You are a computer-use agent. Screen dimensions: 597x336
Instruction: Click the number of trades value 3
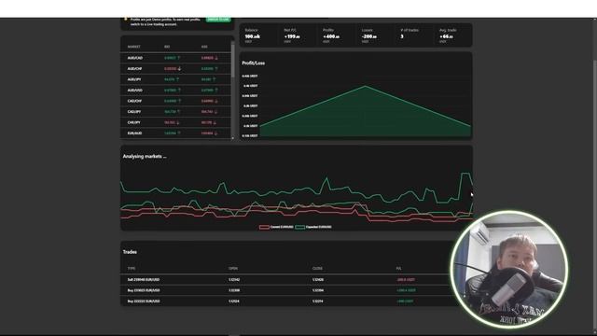point(402,36)
